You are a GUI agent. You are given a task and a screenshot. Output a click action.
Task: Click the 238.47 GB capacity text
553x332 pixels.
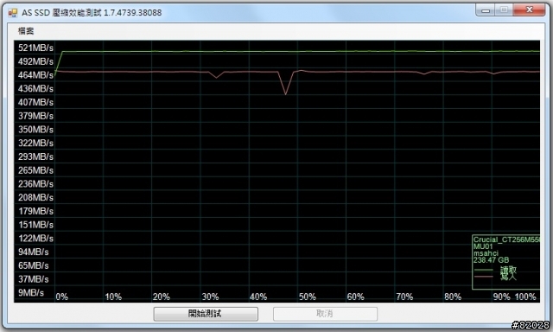[491, 260]
